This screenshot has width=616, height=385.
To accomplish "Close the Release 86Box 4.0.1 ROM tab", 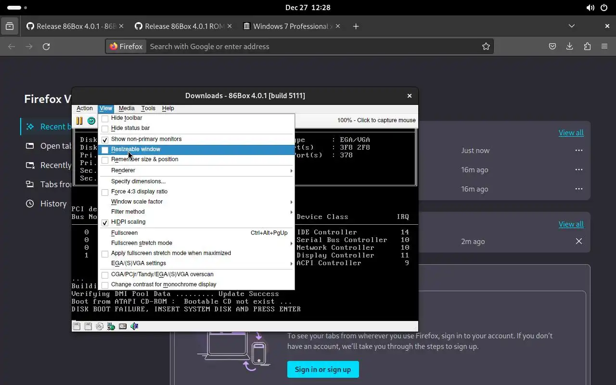I will 229,26.
